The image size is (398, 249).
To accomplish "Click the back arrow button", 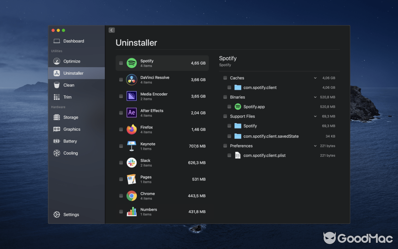I will click(112, 30).
